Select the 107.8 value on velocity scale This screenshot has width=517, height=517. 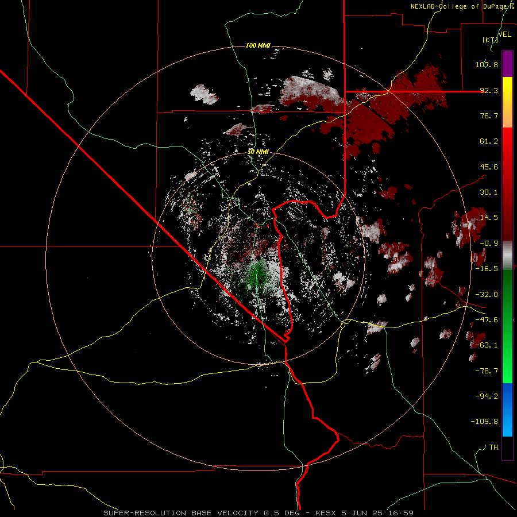pos(487,64)
